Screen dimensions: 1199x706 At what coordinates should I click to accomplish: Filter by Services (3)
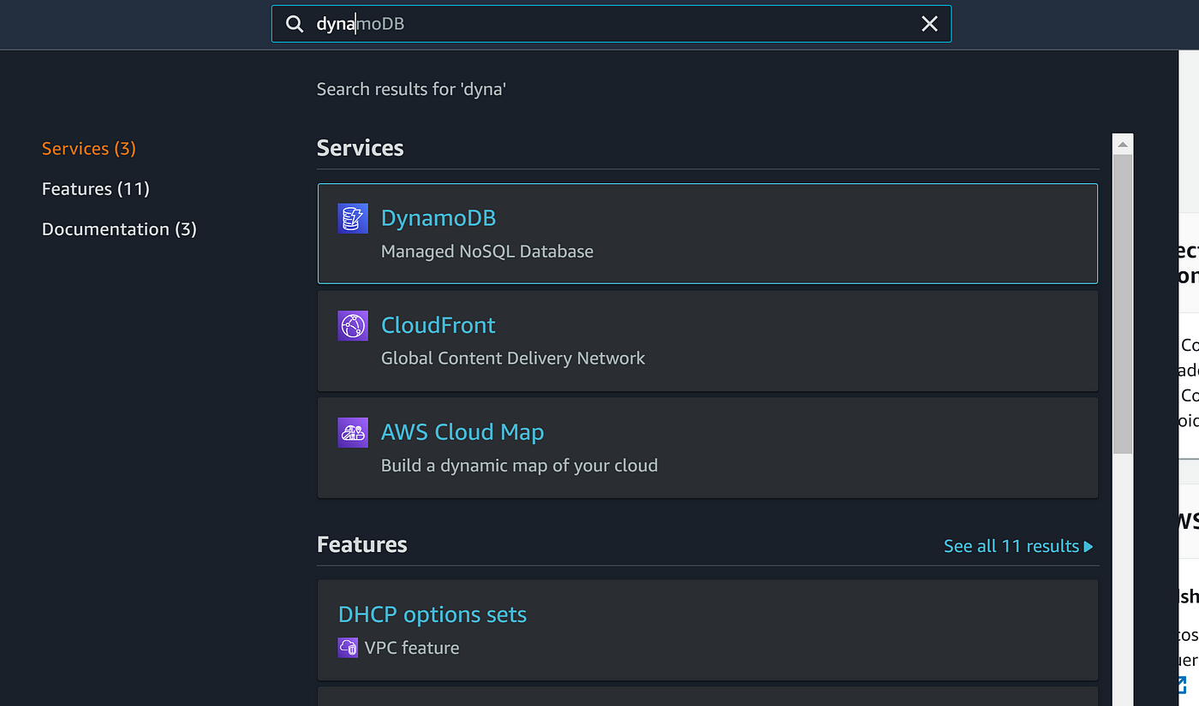pos(89,148)
